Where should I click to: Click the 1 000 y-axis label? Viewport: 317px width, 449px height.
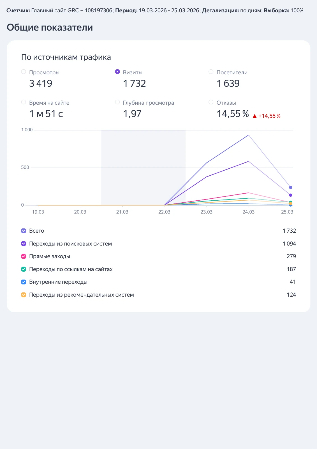(27, 130)
